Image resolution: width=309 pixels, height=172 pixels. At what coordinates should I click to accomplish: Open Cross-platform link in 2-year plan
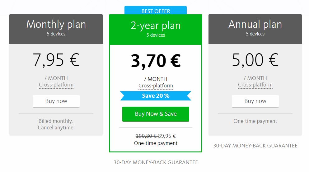tap(156, 86)
